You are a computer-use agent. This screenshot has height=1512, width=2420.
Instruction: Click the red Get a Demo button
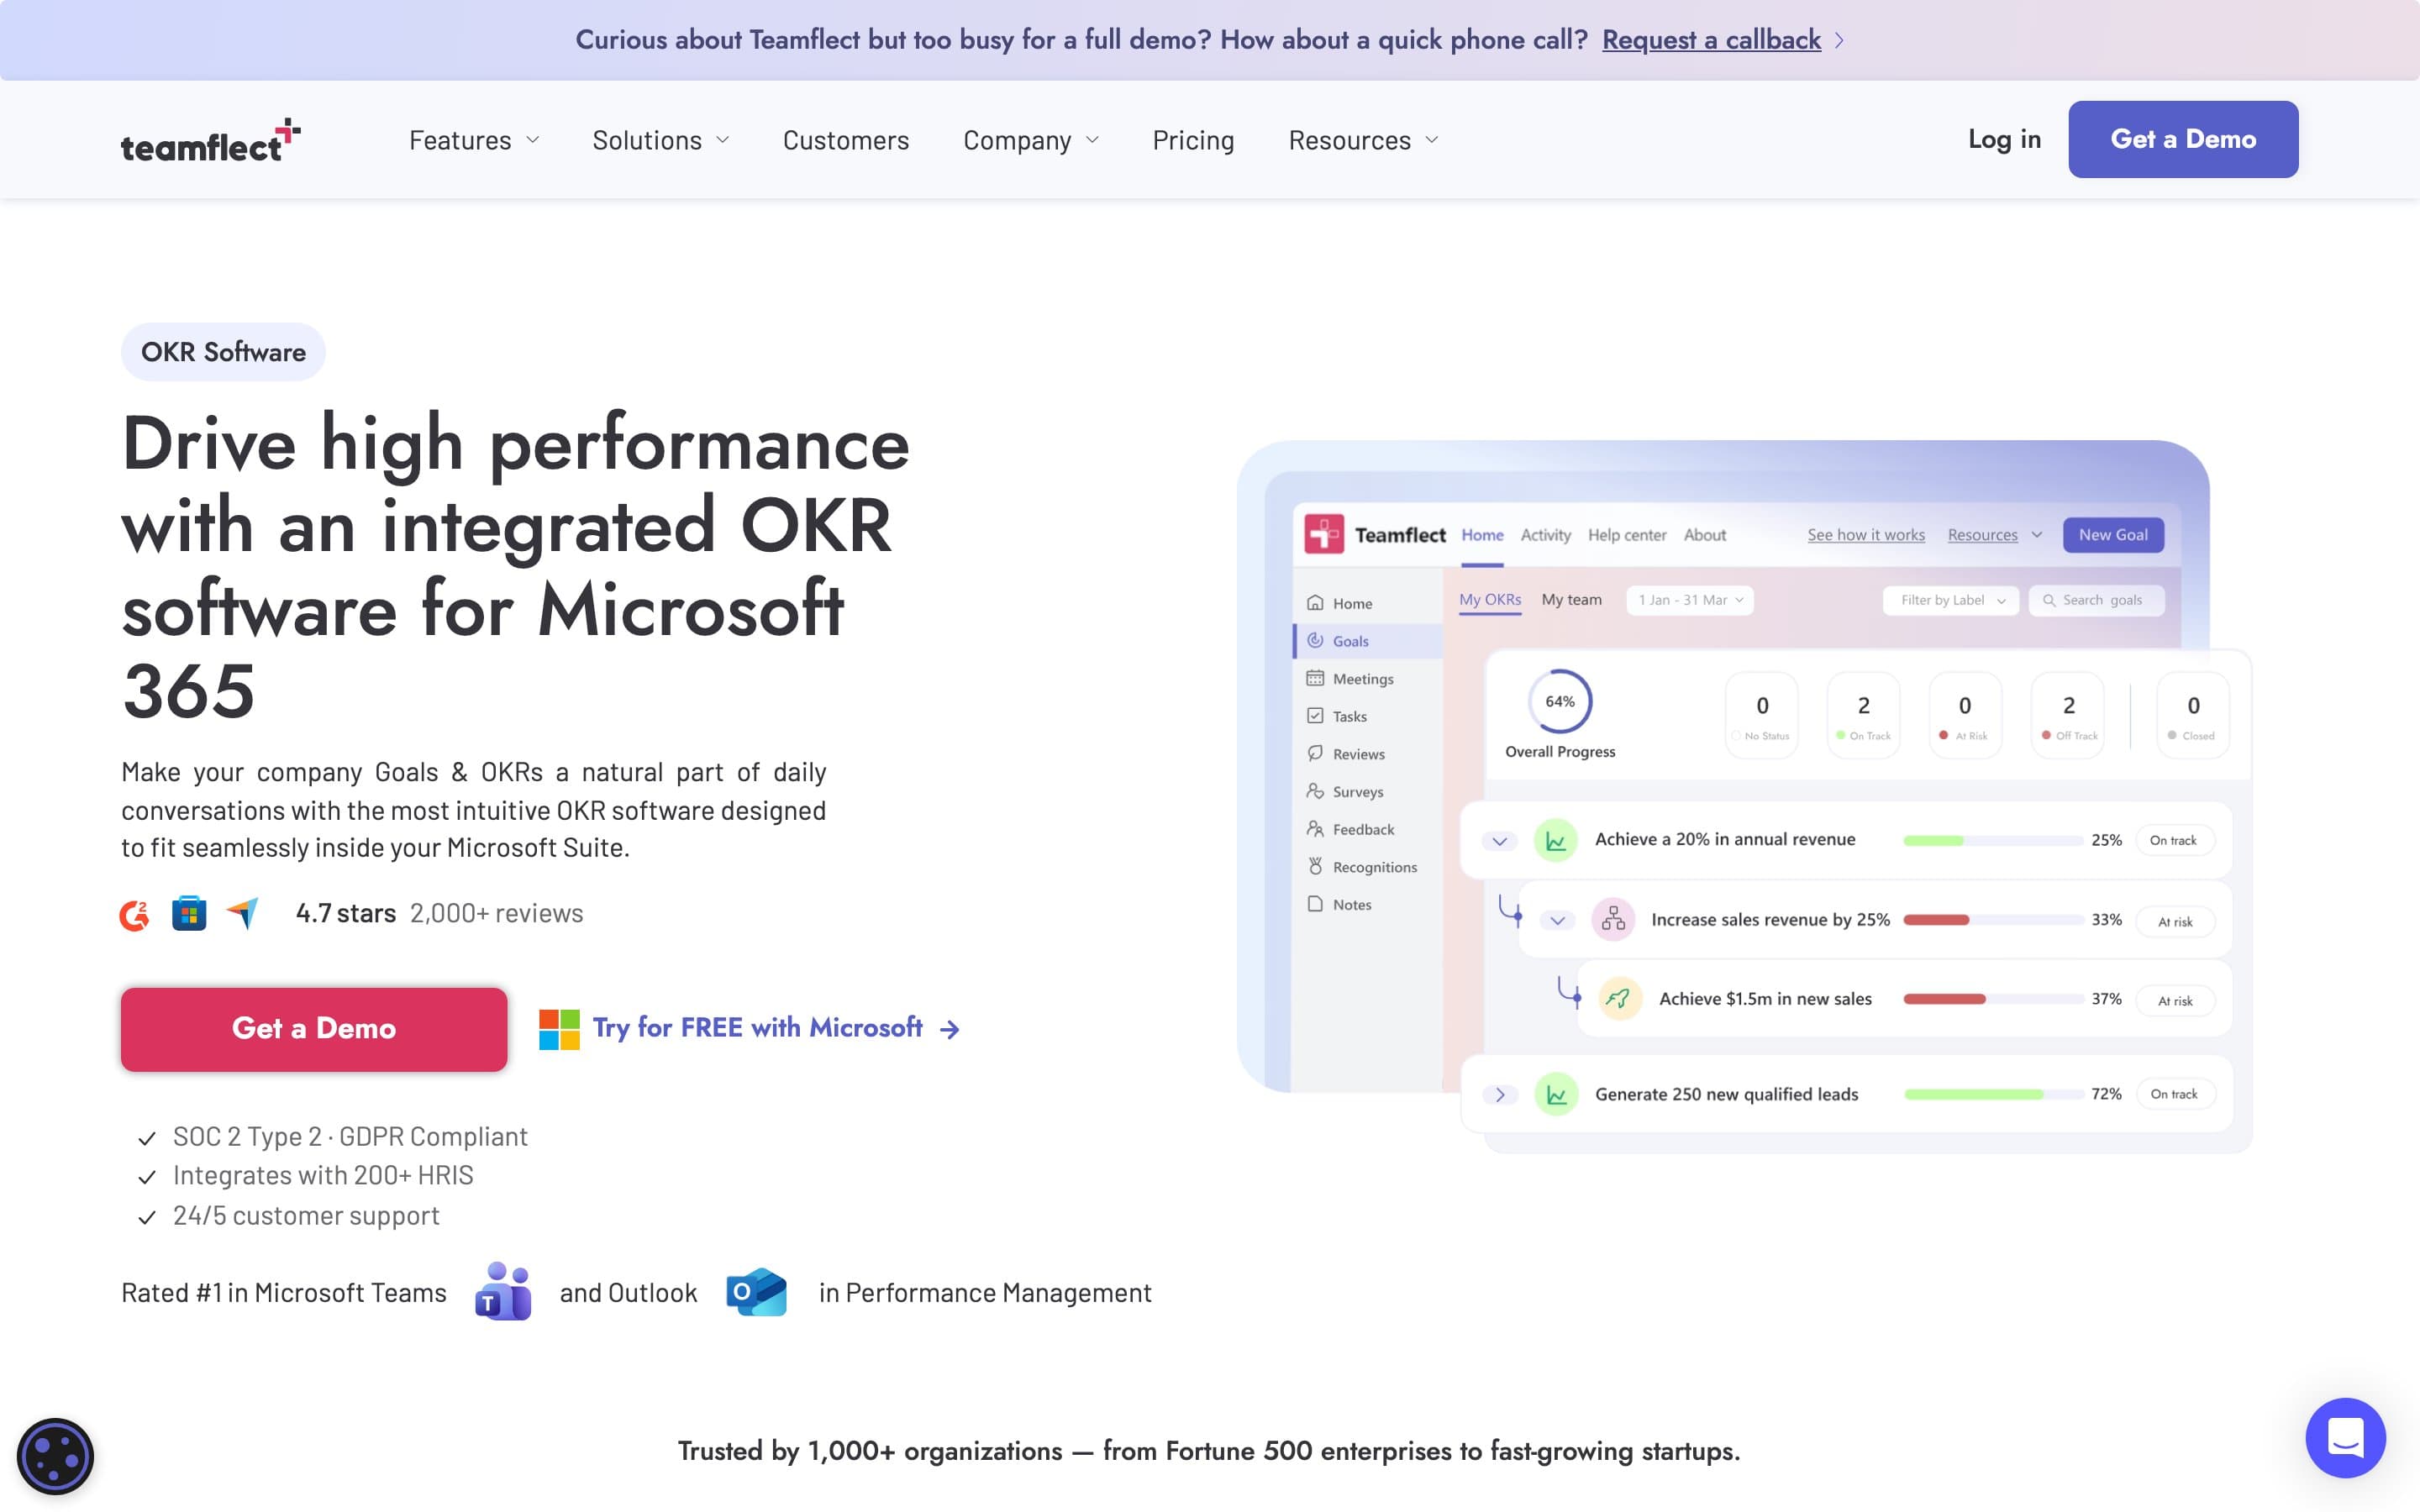point(314,1029)
